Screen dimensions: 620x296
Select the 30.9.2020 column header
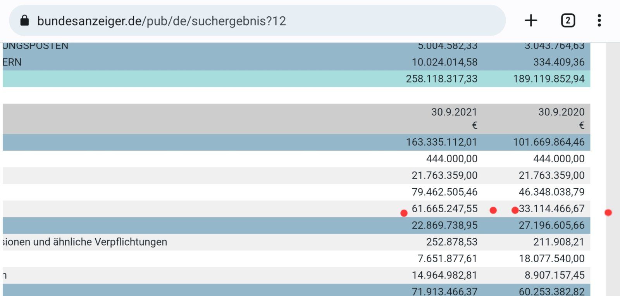[x=561, y=112]
